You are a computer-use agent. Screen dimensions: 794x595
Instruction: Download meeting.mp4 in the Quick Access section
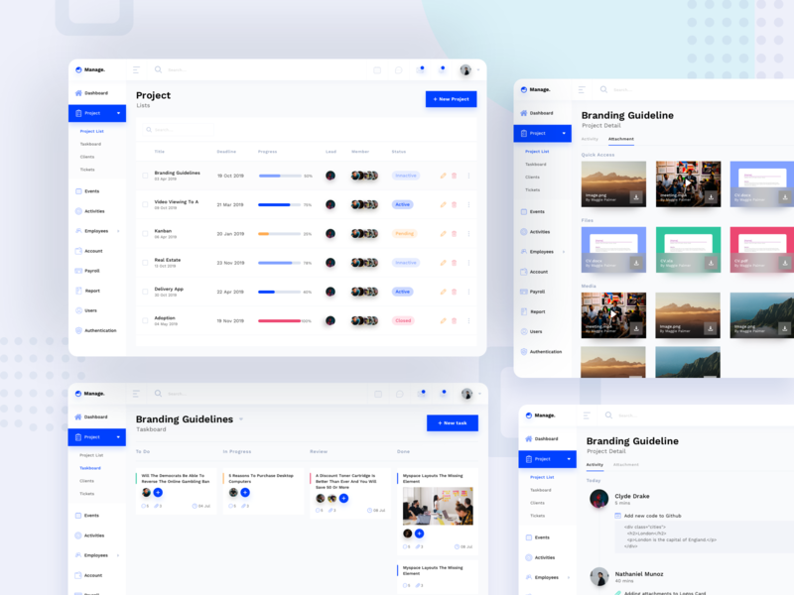click(711, 197)
